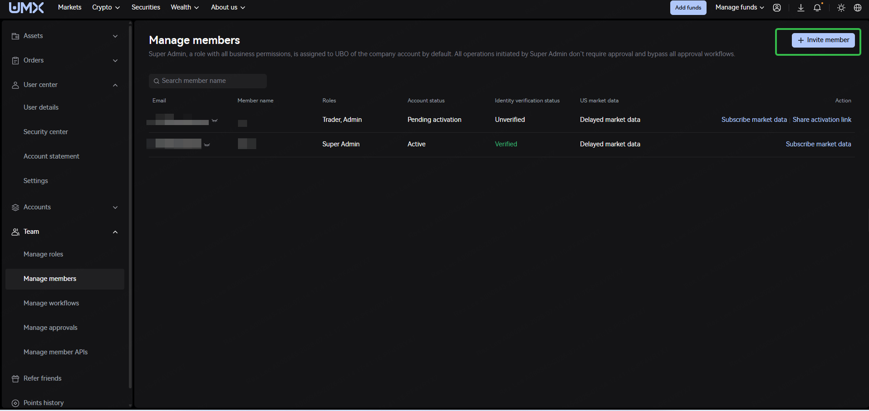Viewport: 869px width, 411px height.
Task: Click the Verified status text
Action: [x=506, y=144]
